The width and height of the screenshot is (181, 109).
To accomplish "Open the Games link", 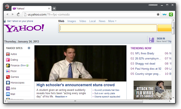I will (x=15, y=77).
